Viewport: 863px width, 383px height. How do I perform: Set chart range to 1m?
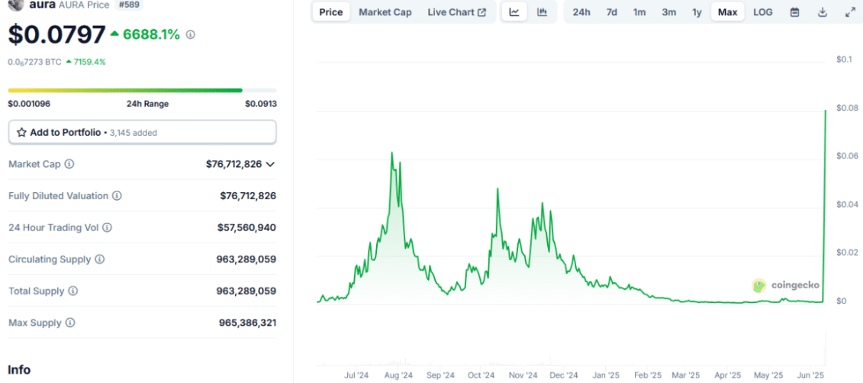click(639, 12)
